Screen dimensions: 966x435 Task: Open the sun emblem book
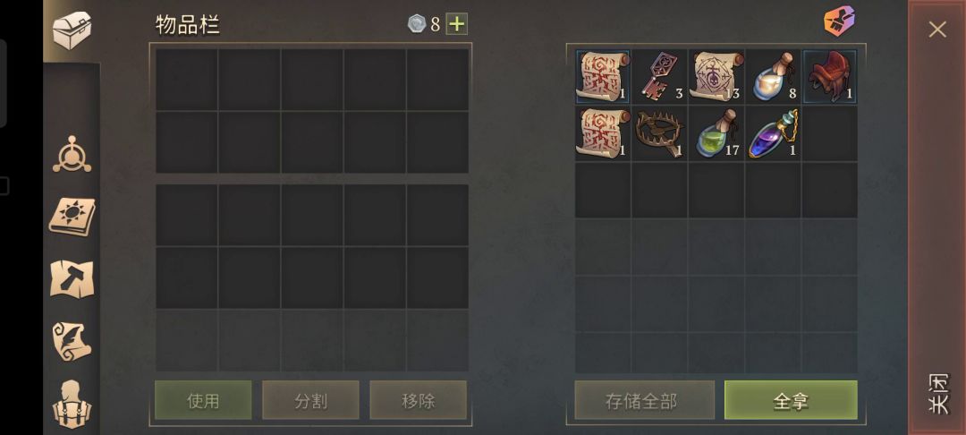click(x=72, y=217)
